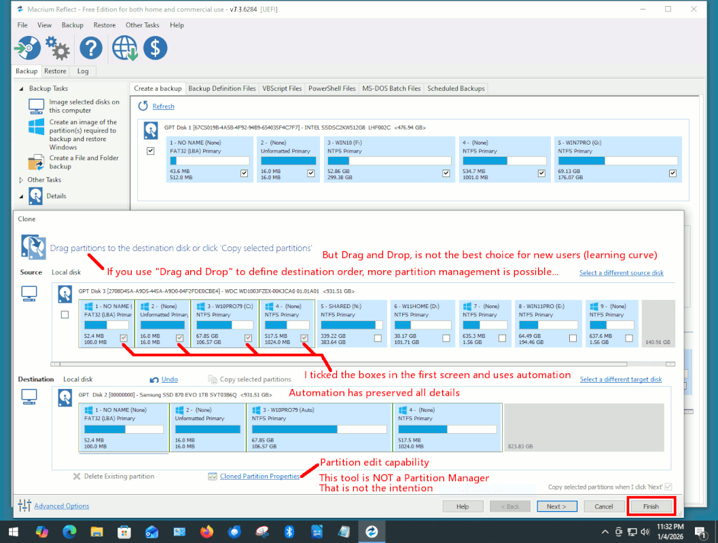
Task: Open the Advanced Options link
Action: point(62,506)
